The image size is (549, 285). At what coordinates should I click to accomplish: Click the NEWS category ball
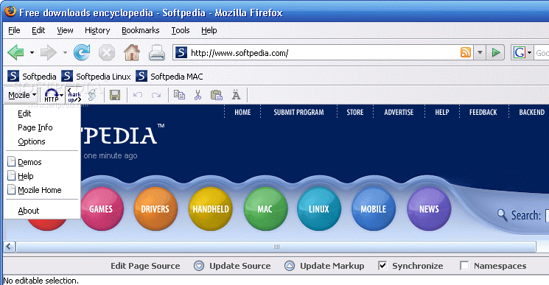tap(429, 208)
